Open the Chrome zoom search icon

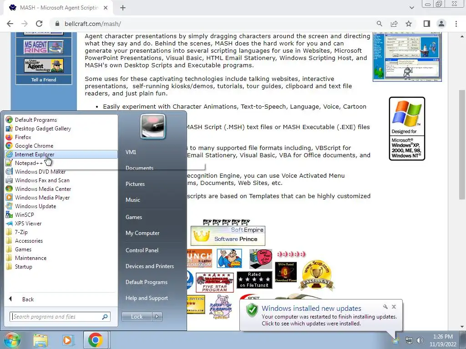380,24
